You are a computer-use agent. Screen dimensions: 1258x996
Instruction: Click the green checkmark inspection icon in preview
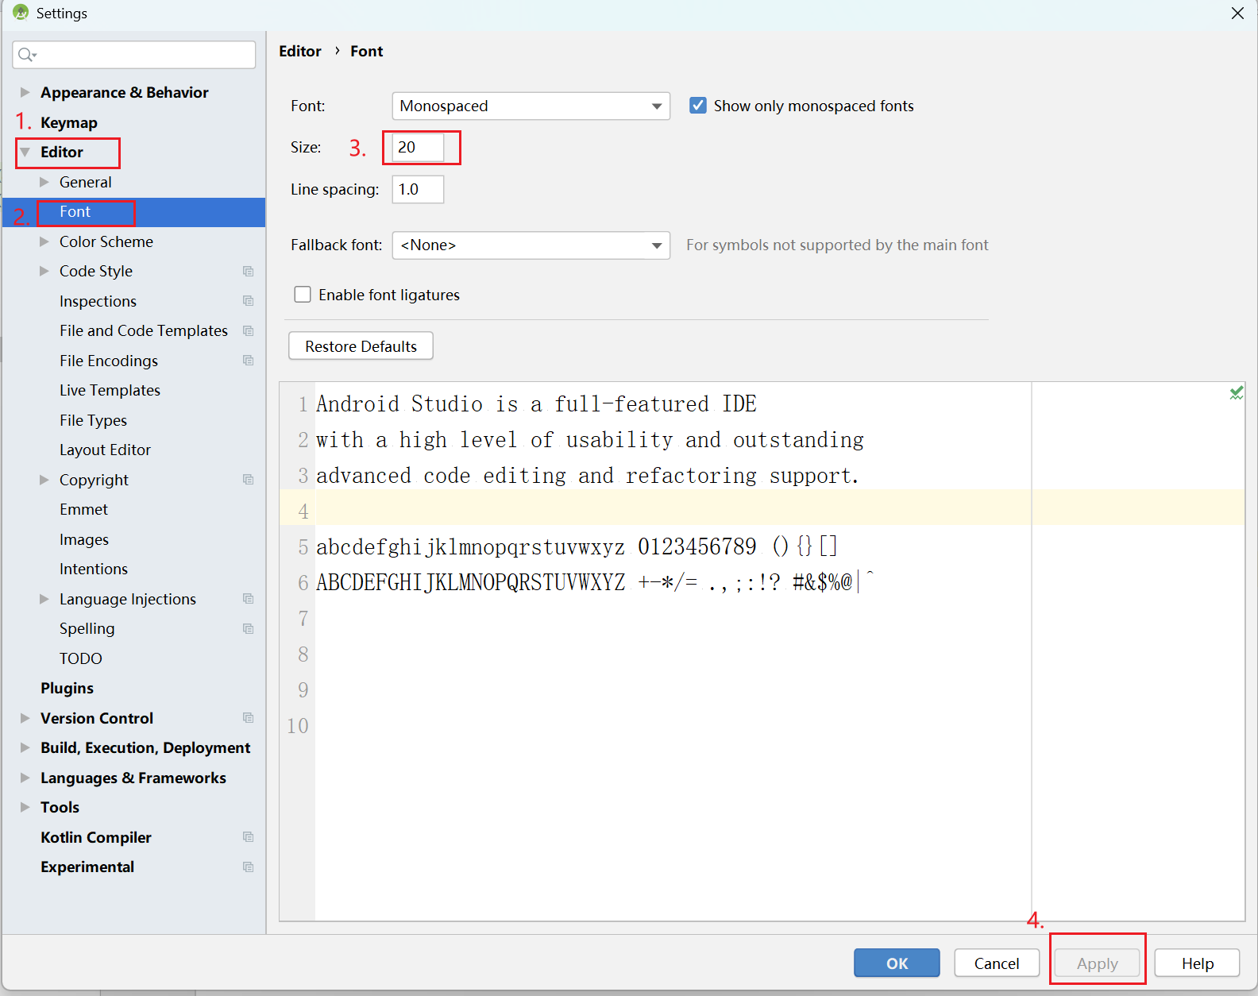pyautogui.click(x=1237, y=392)
